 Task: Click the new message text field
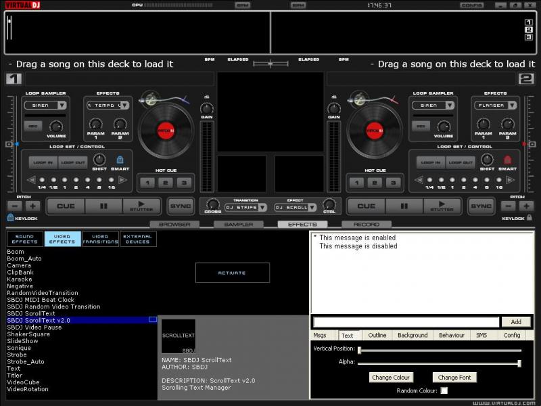[x=406, y=322]
